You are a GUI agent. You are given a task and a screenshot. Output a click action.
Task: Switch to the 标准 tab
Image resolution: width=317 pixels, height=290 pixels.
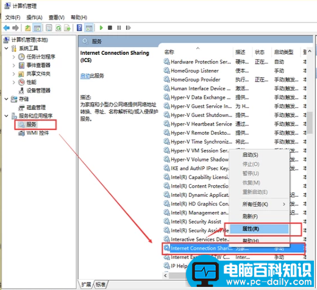click(x=101, y=285)
